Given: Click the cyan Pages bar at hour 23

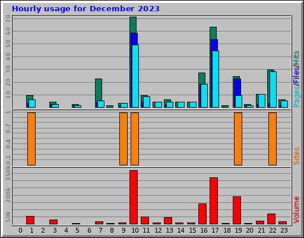Looking at the screenshot, I should pos(284,104).
